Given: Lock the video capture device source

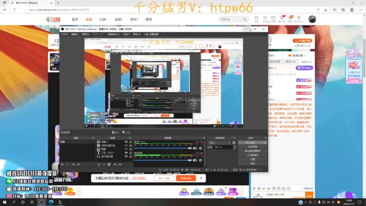Looking at the screenshot, I should (x=130, y=145).
